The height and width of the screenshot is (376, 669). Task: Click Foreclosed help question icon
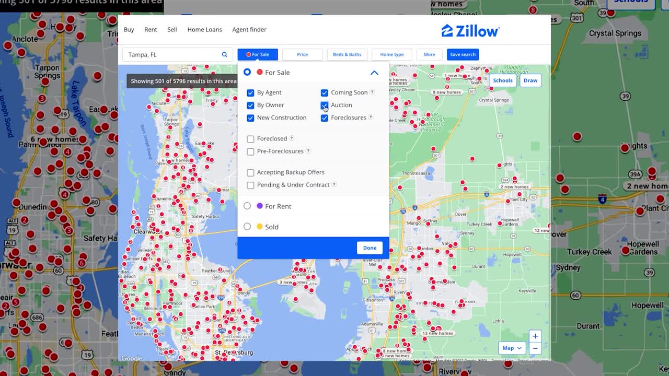coord(292,138)
